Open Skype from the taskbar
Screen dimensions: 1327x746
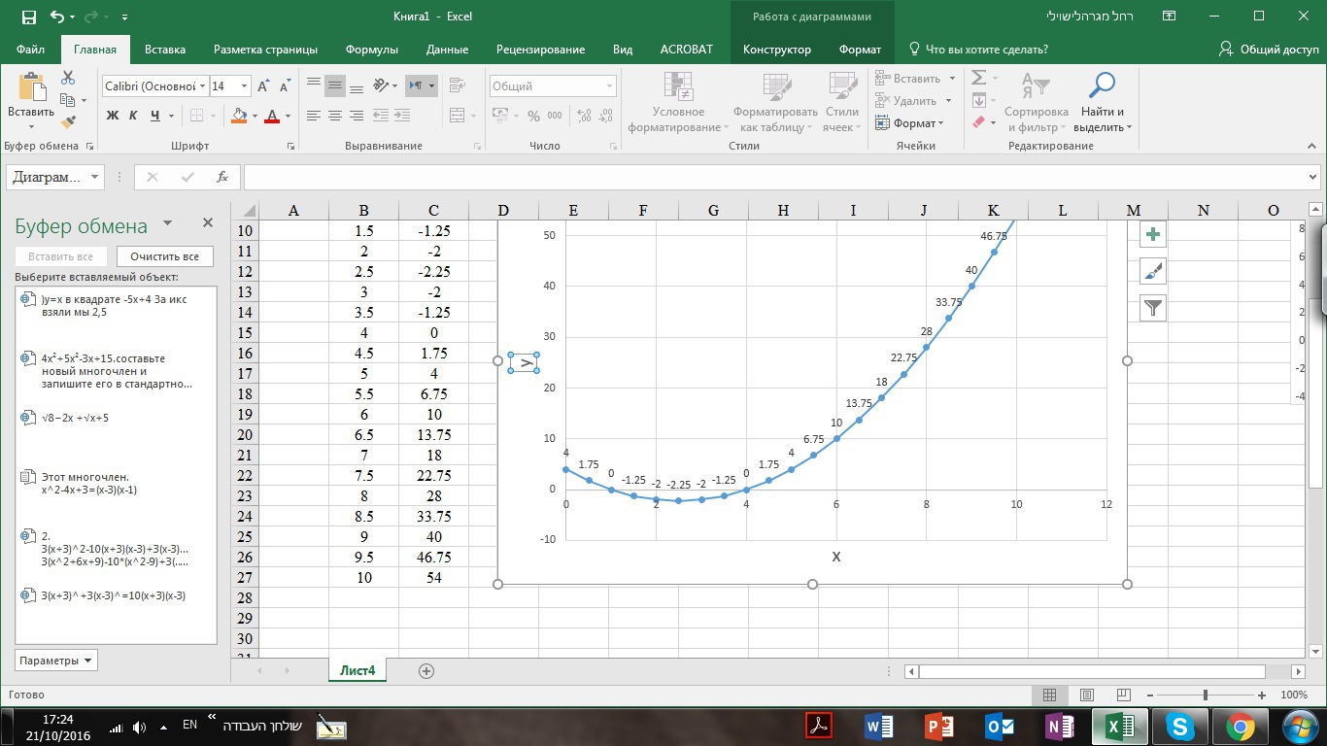1180,726
